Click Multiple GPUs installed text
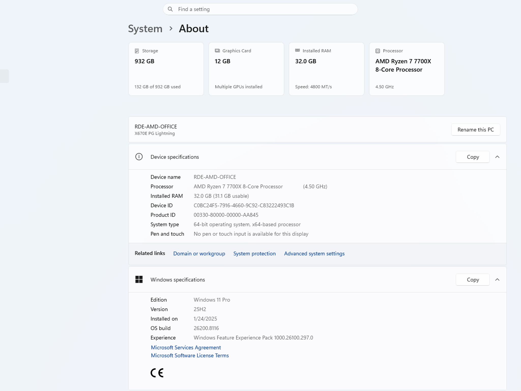521x391 pixels. [238, 87]
